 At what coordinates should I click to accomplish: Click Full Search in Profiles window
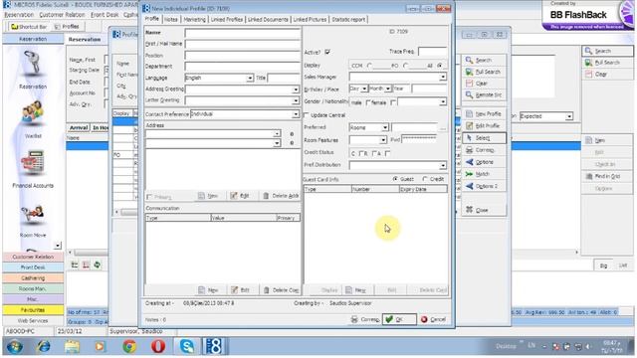[x=484, y=72]
